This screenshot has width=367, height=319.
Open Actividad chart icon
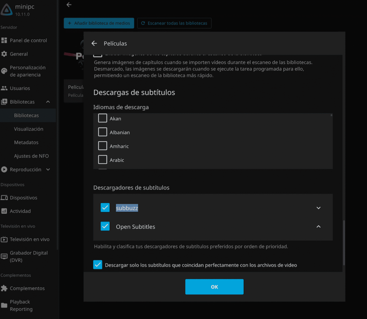click(x=4, y=211)
